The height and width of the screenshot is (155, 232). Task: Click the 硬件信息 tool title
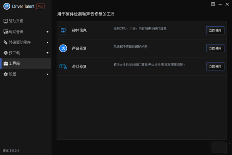tap(79, 30)
